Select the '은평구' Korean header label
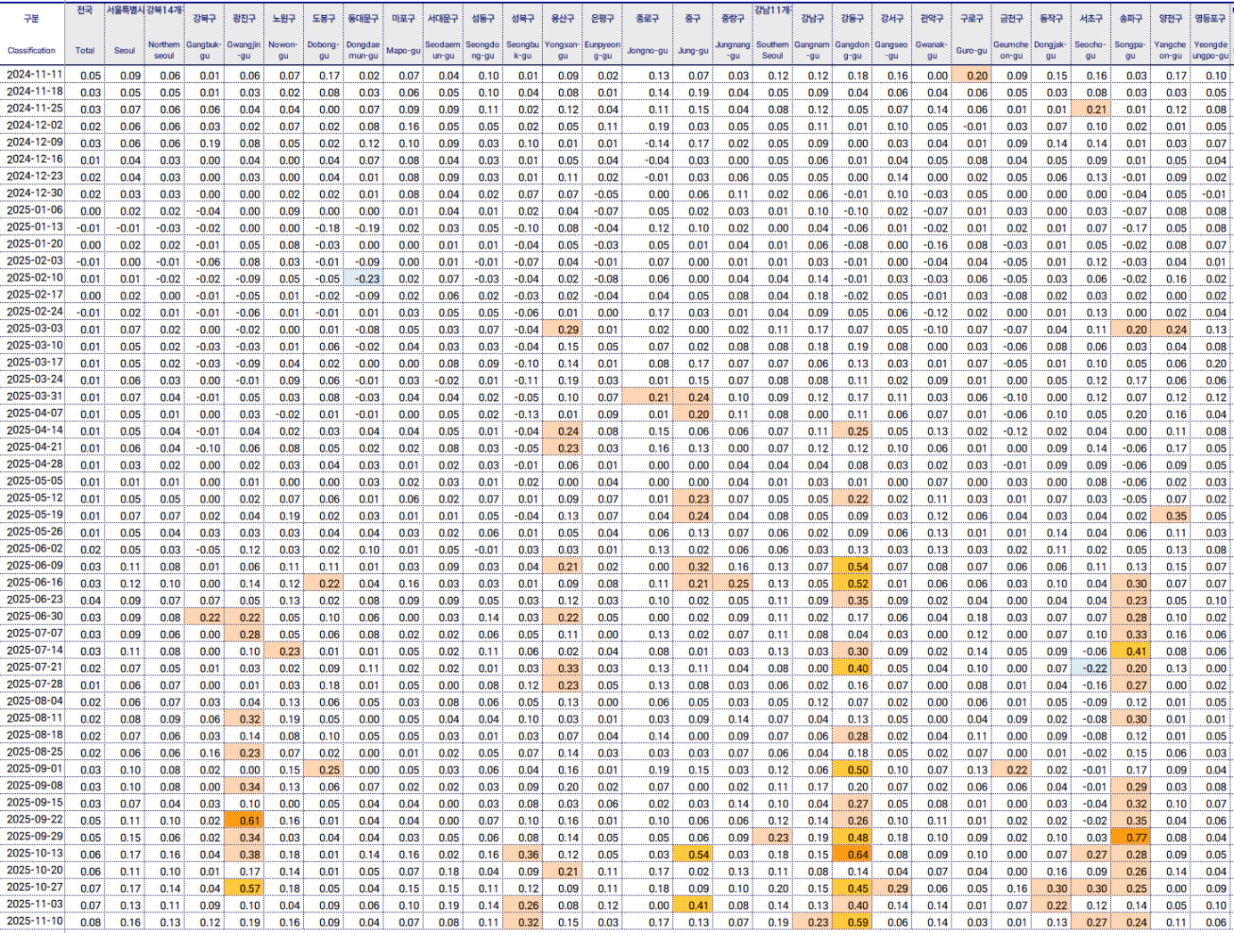The width and height of the screenshot is (1234, 933). click(603, 18)
